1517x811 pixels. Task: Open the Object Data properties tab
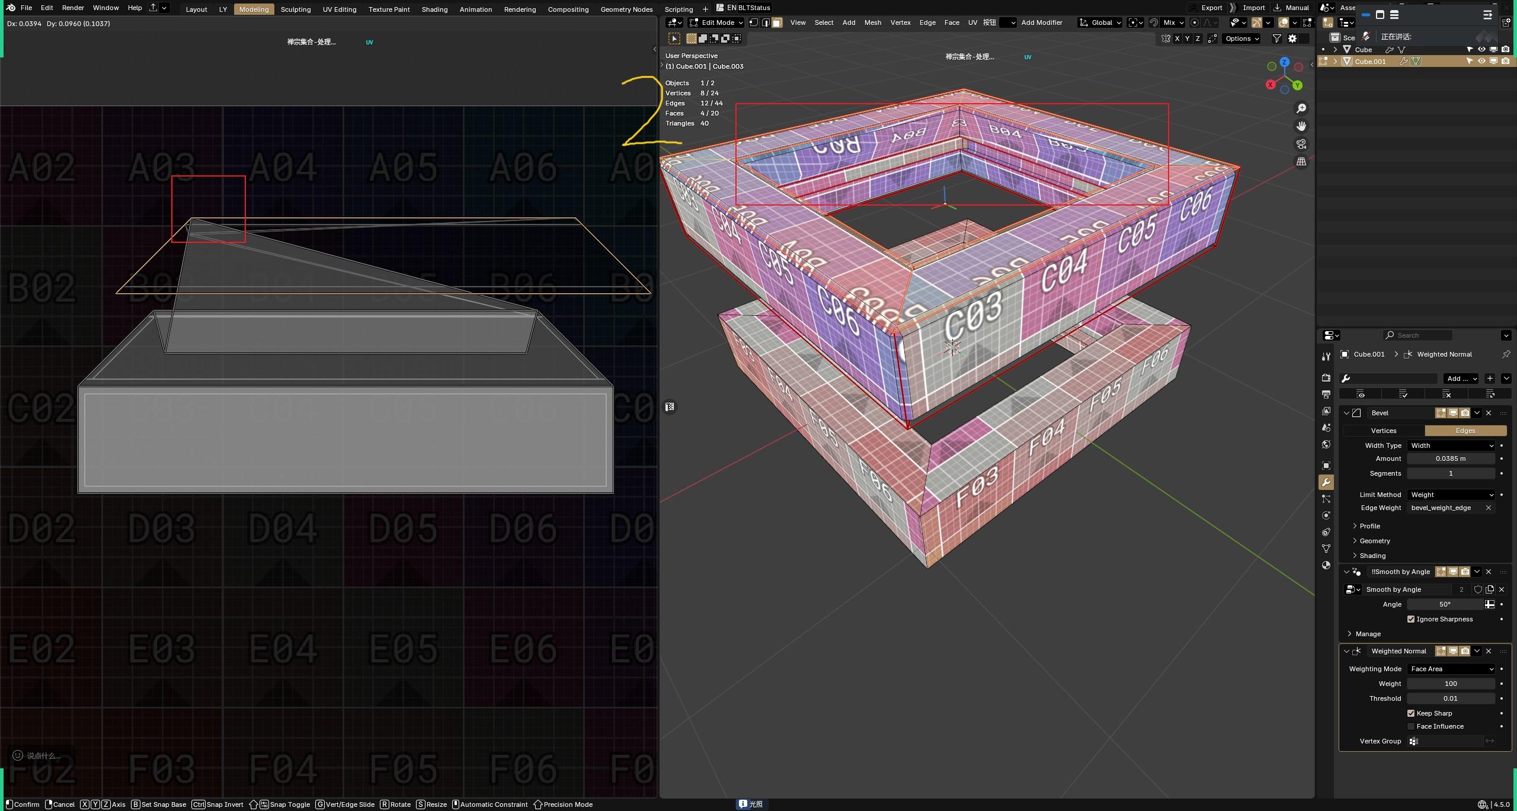click(x=1326, y=549)
